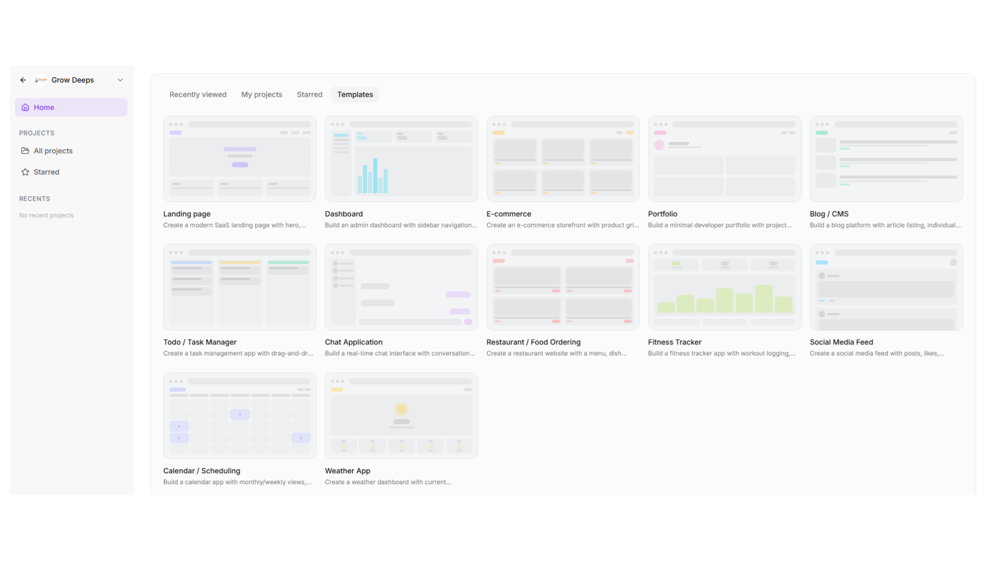Open the Blog / CMS template thumbnail
997x561 pixels.
886,159
